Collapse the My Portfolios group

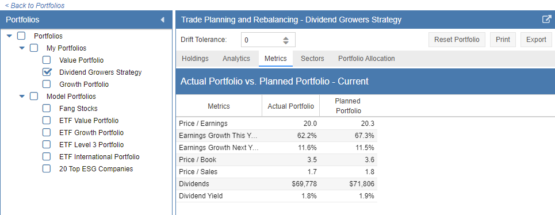(22, 48)
